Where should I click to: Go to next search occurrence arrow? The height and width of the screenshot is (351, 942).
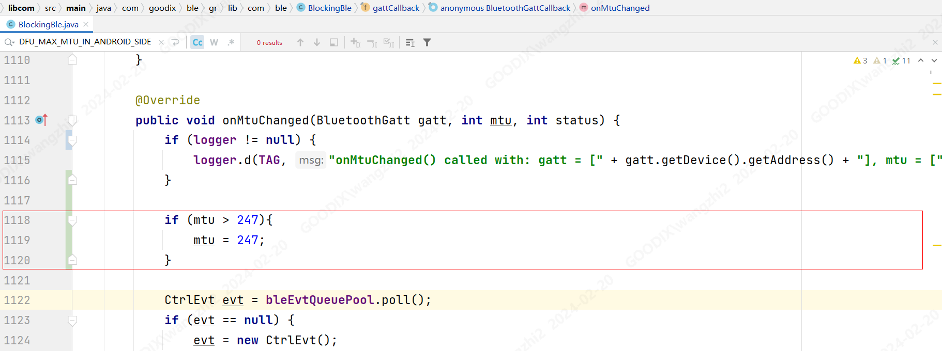317,42
